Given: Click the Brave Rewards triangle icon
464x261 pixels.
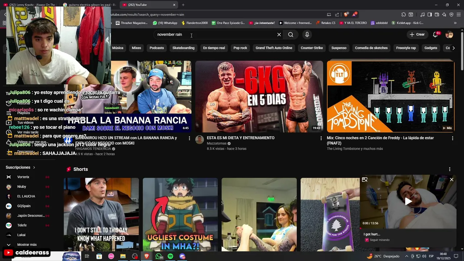Looking at the screenshot, I should coord(354,14).
